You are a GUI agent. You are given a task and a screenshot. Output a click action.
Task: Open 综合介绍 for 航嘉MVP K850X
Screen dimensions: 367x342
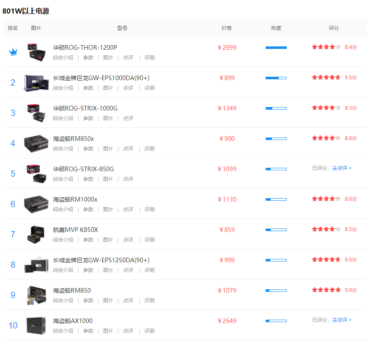coord(63,240)
